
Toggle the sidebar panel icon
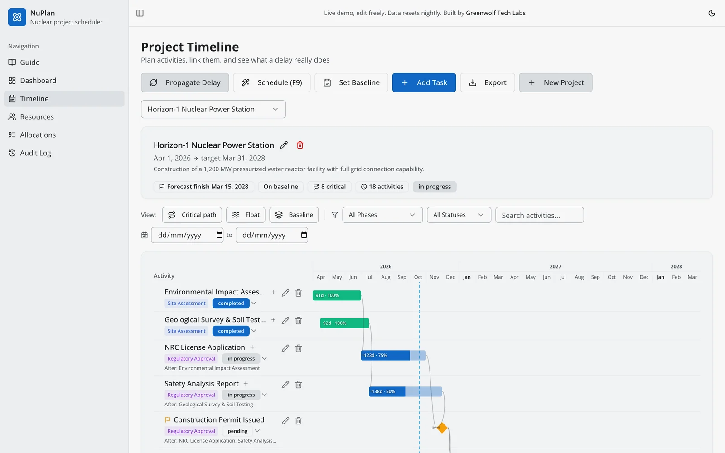140,13
